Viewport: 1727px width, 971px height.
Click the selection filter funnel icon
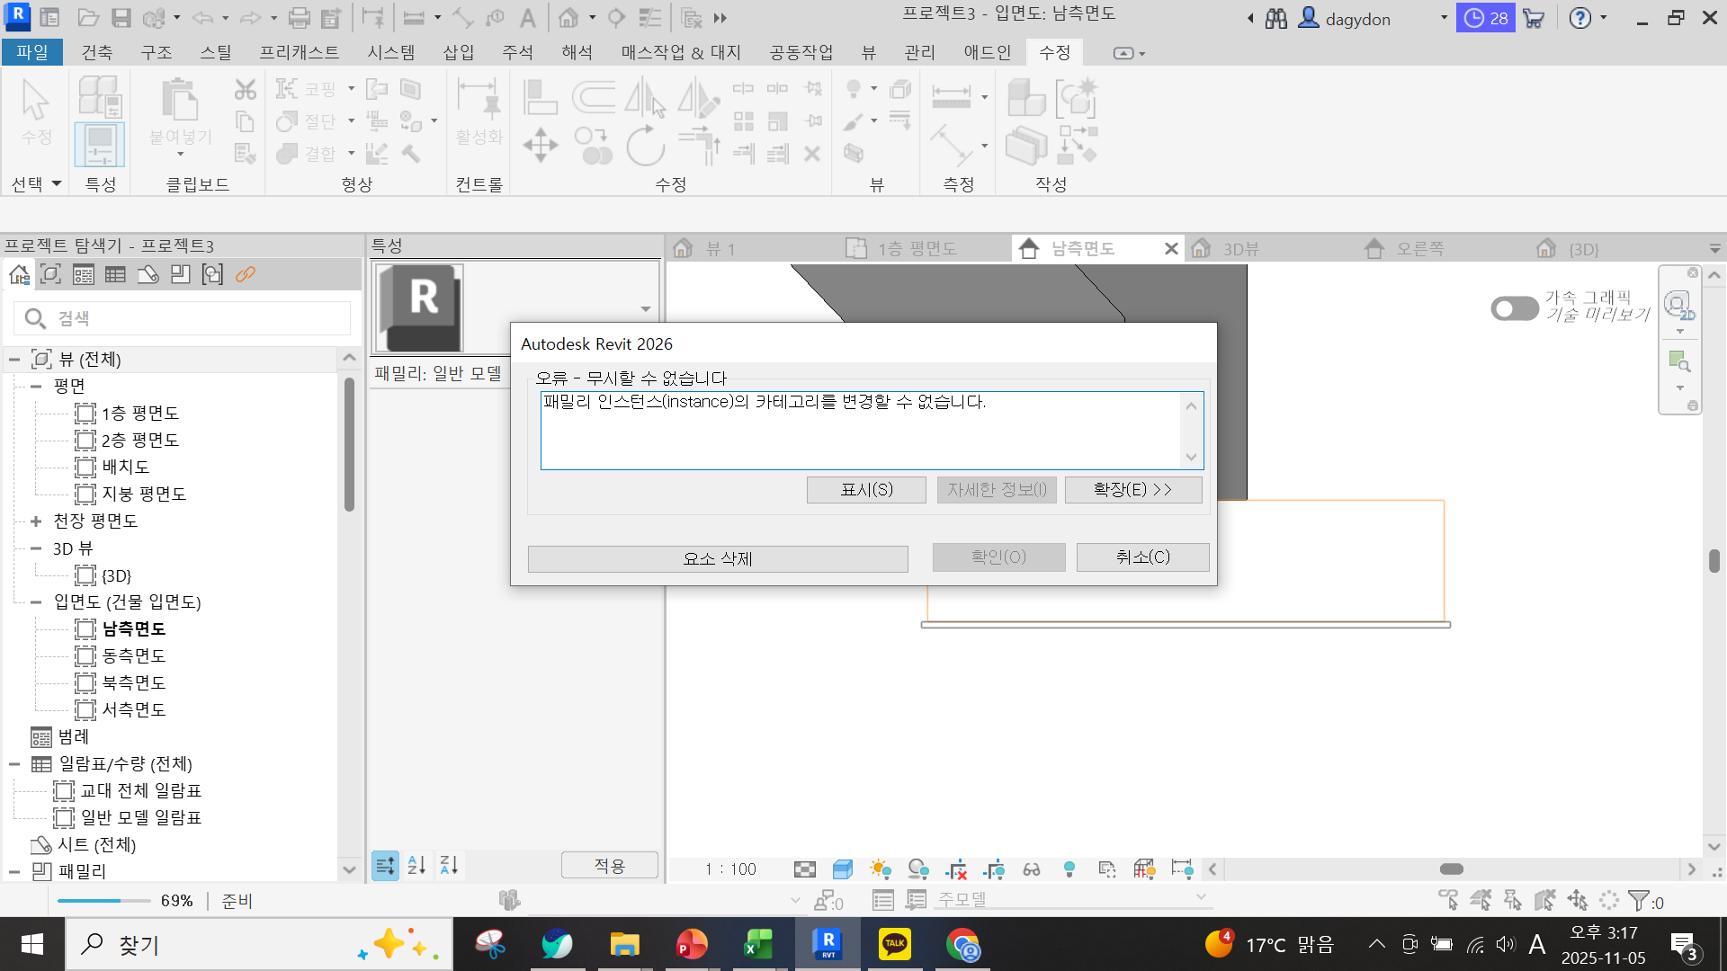pos(1639,901)
